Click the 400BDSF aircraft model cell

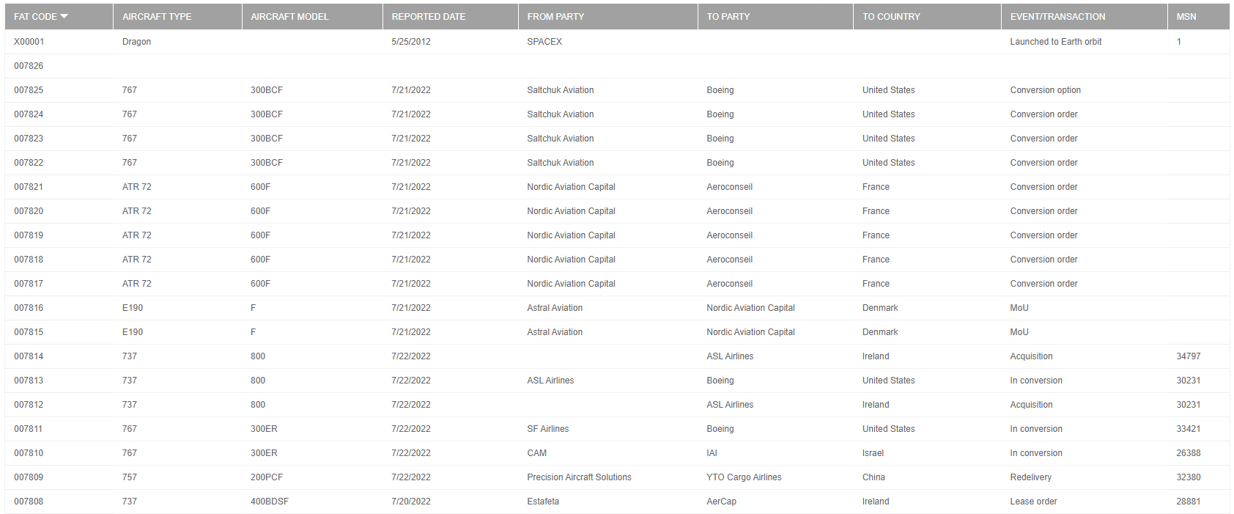tap(270, 502)
